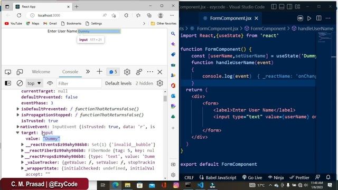Expand __reactProps property

(22, 156)
